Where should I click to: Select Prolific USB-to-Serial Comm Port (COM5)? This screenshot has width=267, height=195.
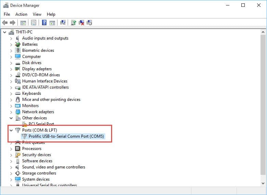click(x=66, y=136)
